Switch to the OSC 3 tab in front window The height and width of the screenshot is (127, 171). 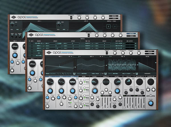click(x=72, y=77)
